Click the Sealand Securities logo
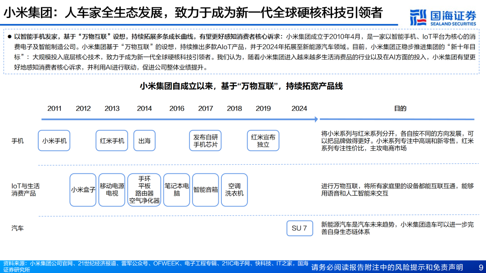The width and height of the screenshot is (486, 273). [443, 18]
